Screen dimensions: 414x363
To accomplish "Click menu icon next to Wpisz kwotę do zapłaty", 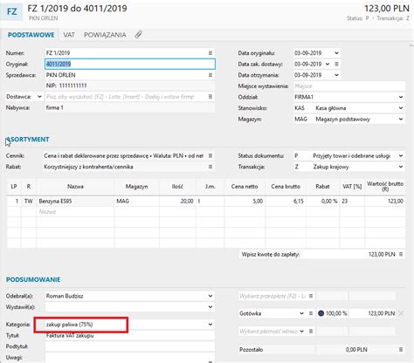I will [401, 254].
